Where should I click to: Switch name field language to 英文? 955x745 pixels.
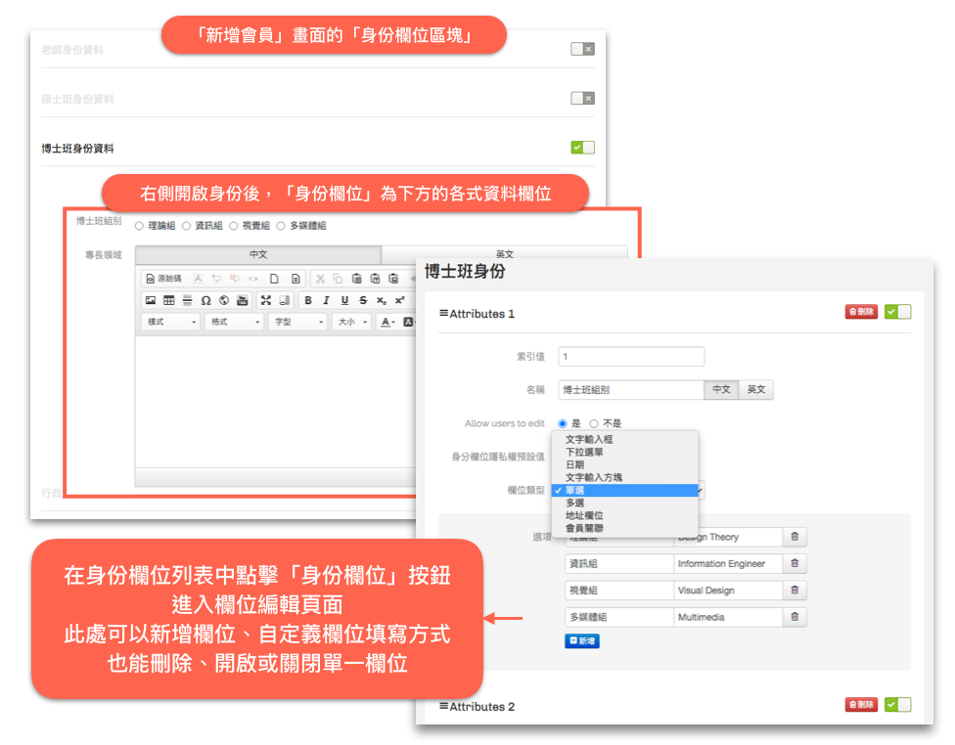pyautogui.click(x=755, y=389)
